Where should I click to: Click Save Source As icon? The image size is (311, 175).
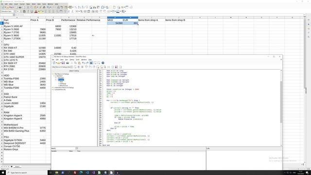(116, 67)
